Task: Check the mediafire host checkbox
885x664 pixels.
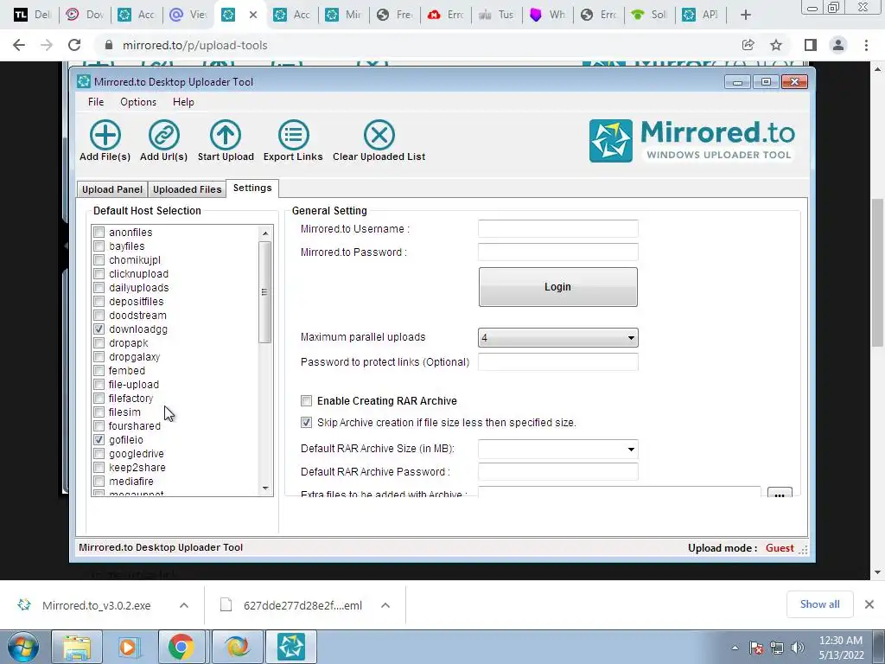Action: click(x=99, y=481)
